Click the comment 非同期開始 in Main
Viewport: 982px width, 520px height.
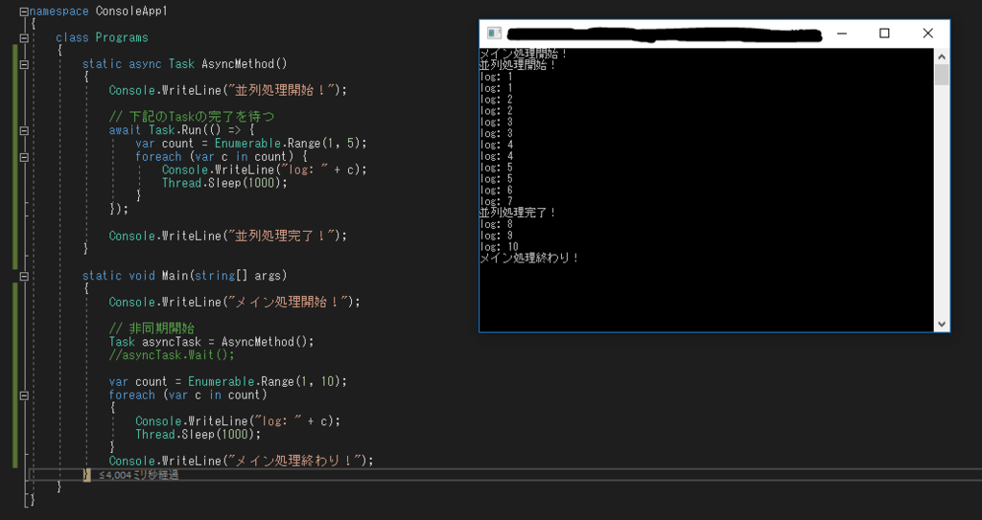point(152,328)
